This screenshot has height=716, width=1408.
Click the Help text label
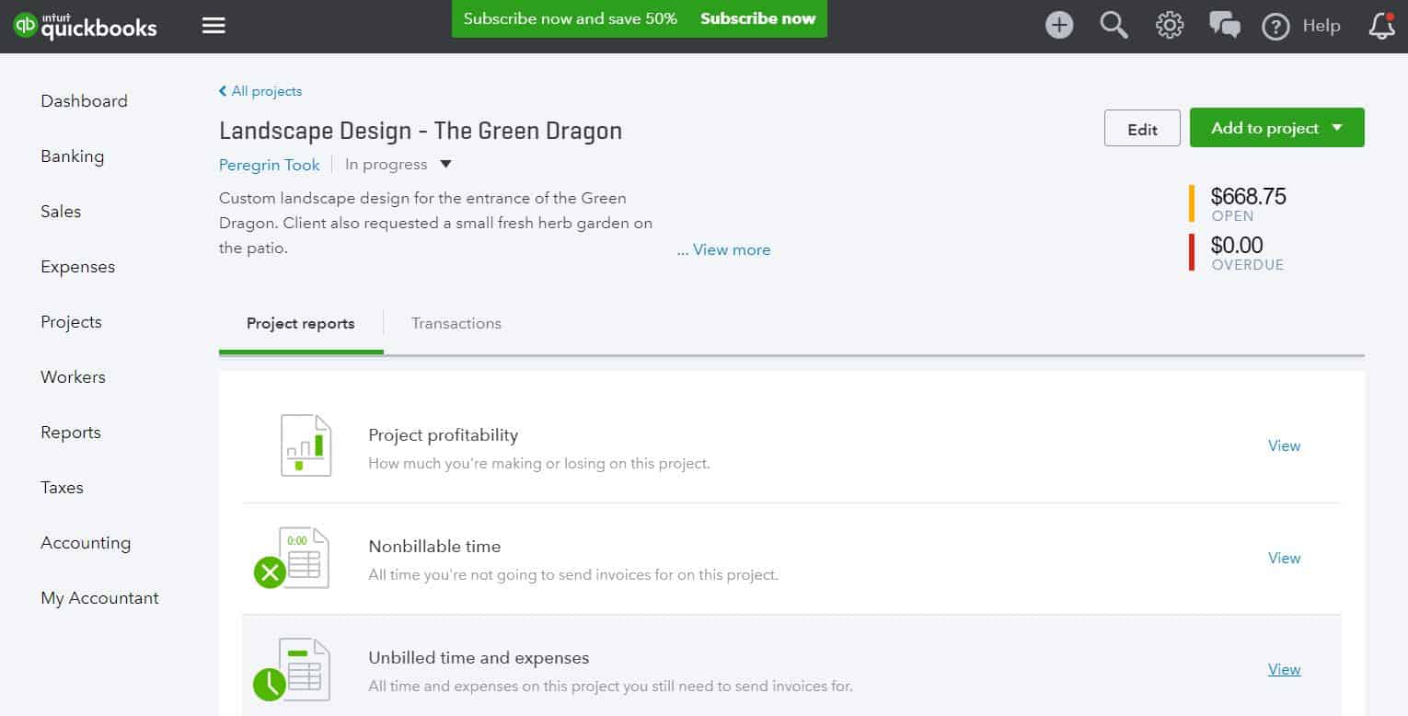[1321, 26]
